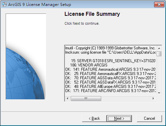Click the 171: FEATURE ARC/INFO line
The image size is (166, 126).
(x=110, y=91)
